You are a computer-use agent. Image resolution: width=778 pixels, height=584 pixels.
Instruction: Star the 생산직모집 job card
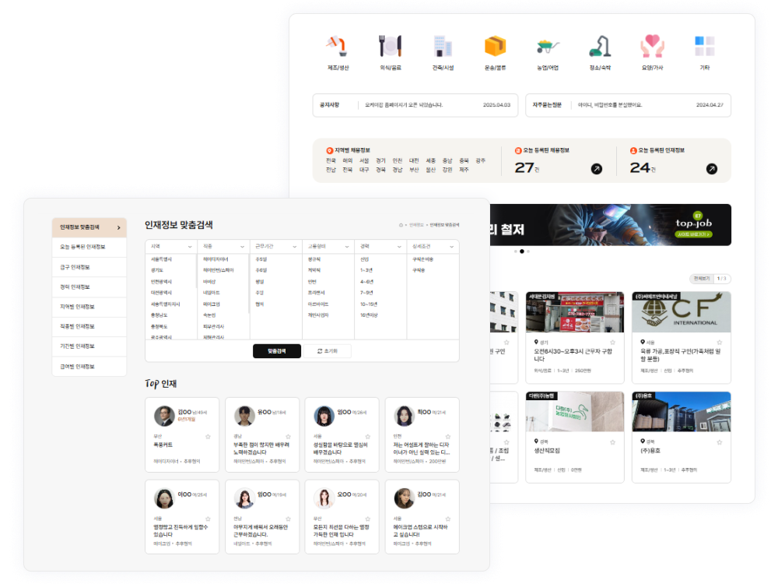click(x=613, y=442)
